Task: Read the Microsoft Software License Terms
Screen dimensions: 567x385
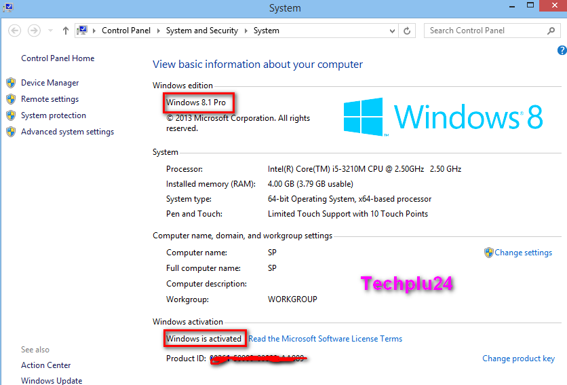Action: 325,339
